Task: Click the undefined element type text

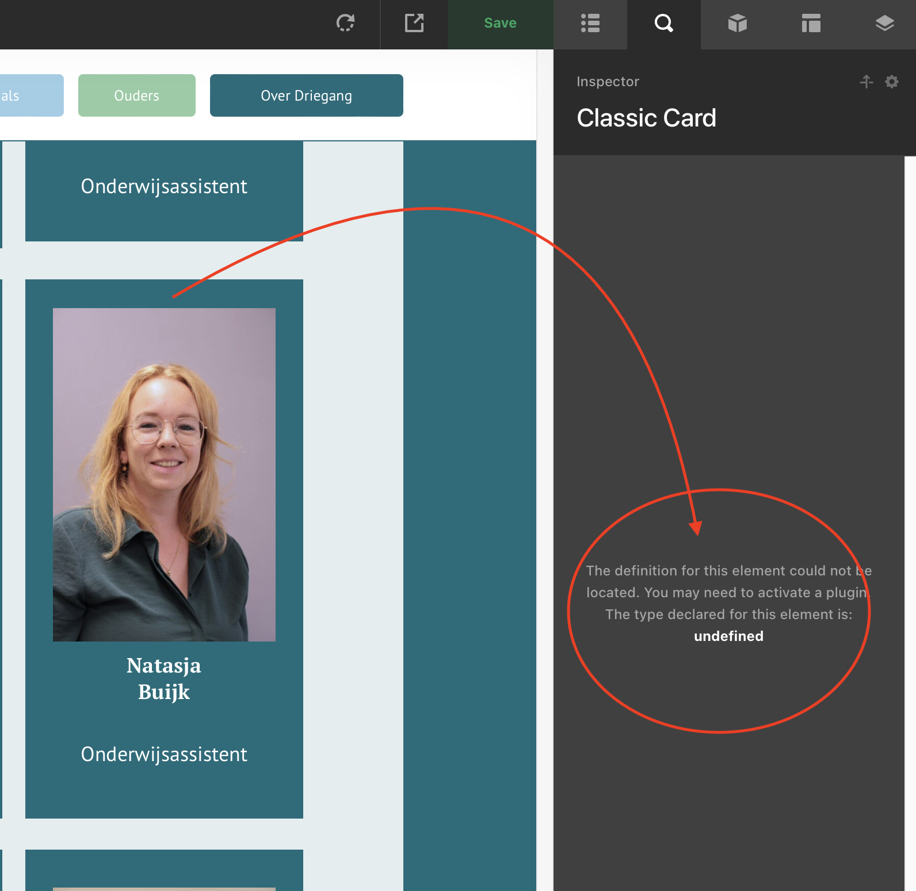Action: click(728, 636)
